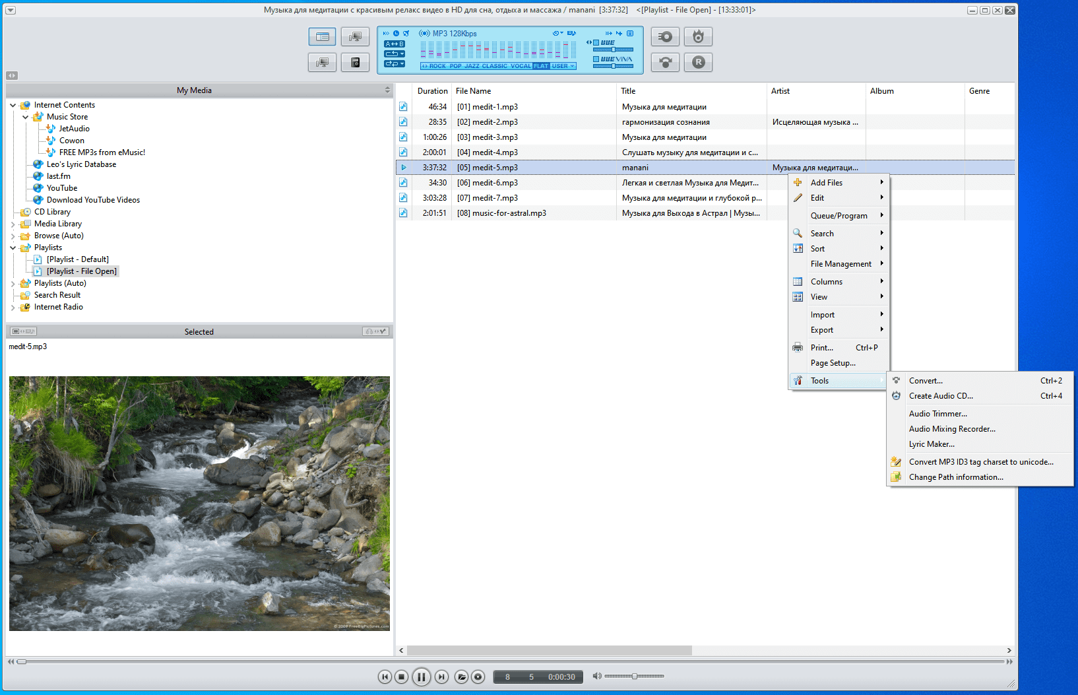Click the record button marked R

pos(698,62)
